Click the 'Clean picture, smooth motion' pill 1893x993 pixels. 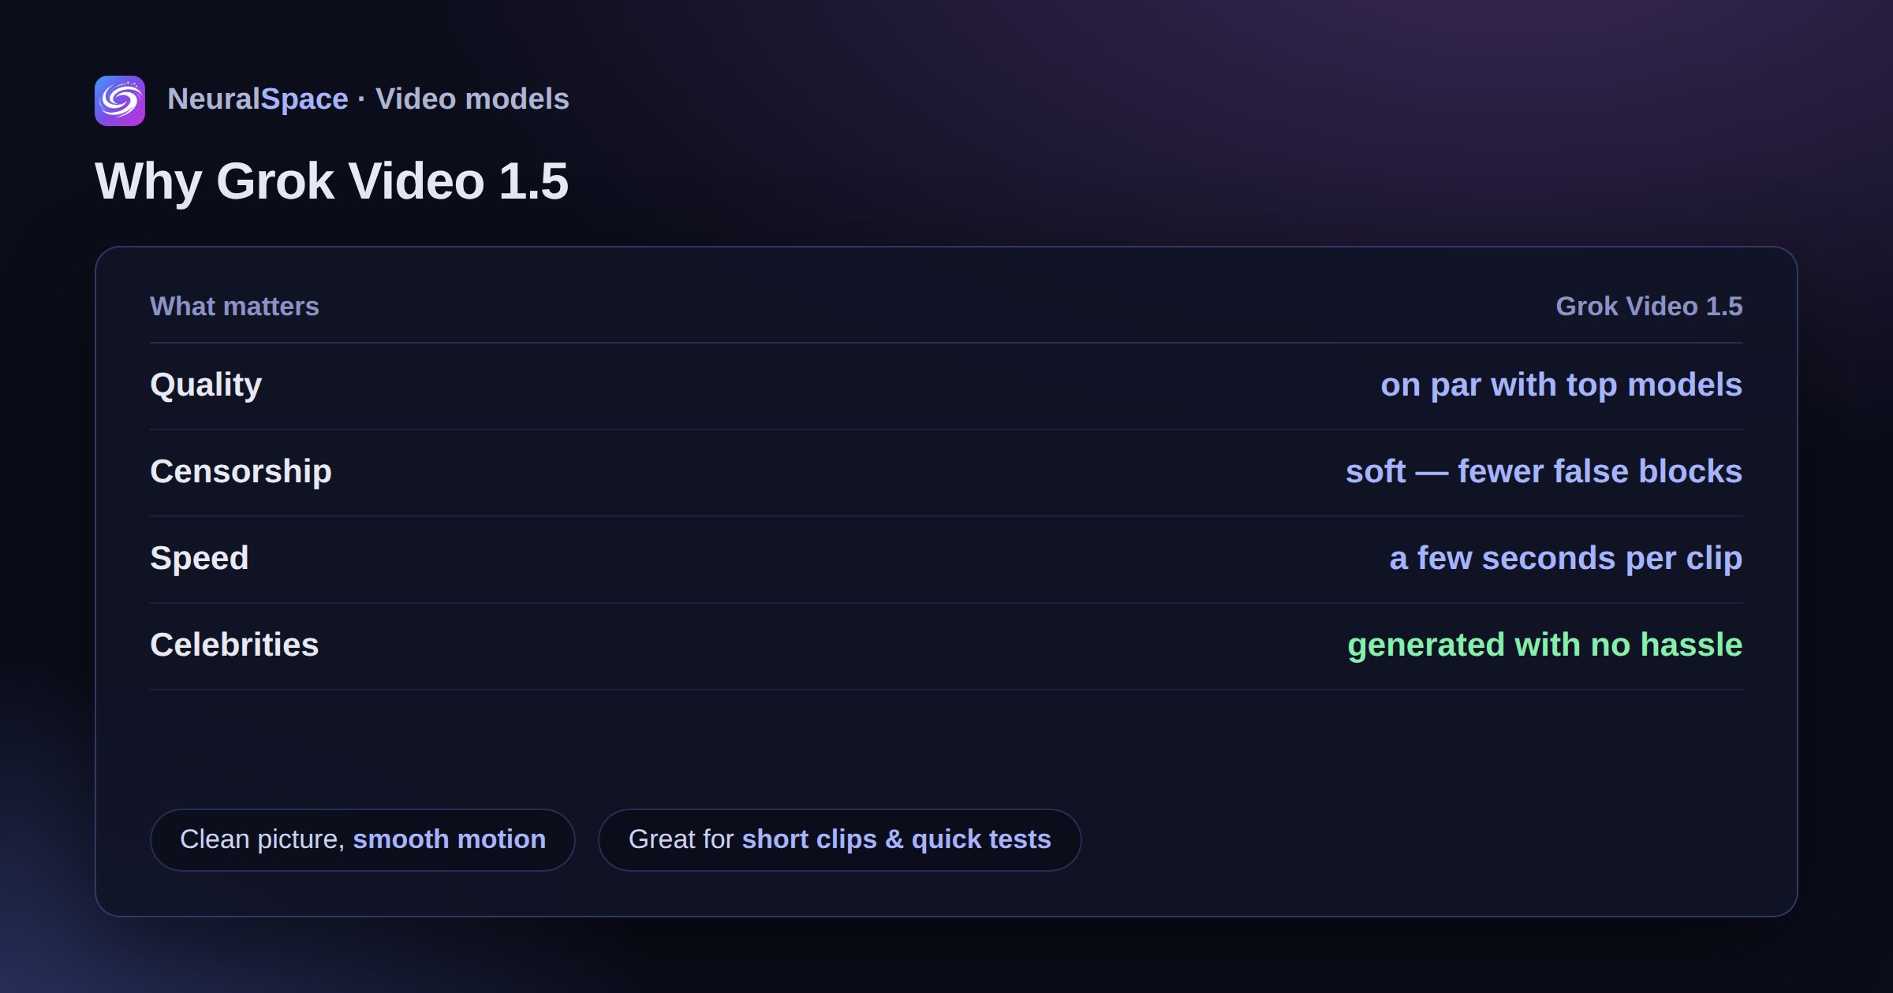363,840
